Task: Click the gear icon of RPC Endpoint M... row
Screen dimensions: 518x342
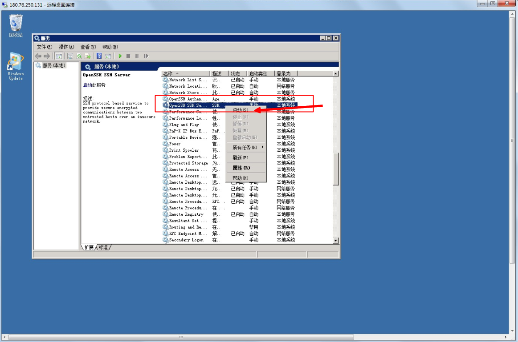Action: [x=166, y=233]
